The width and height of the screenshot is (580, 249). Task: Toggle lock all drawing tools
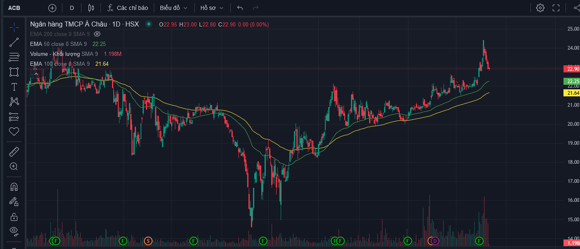14,217
